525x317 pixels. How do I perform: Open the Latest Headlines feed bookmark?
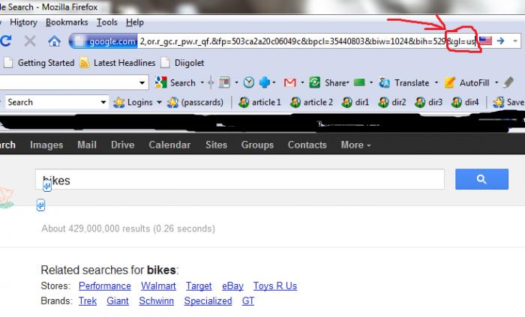tap(118, 62)
